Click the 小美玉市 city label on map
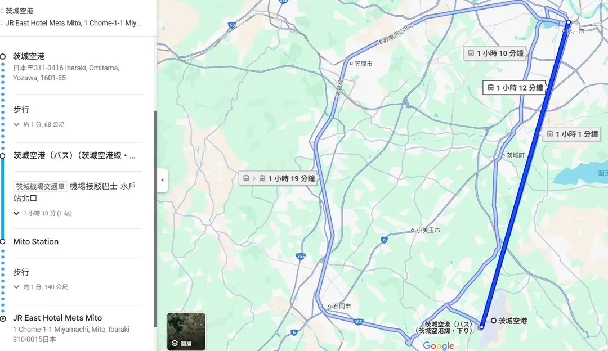The width and height of the screenshot is (608, 351). [x=428, y=230]
